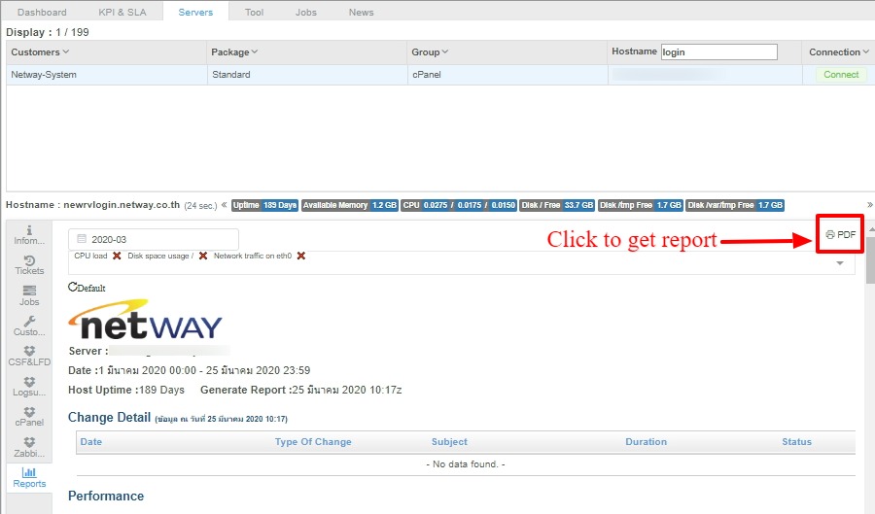Expand the Package column dropdown
Viewport: 875px width, 514px height.
click(255, 52)
